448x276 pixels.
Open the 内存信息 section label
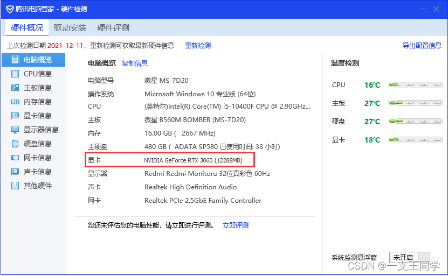click(38, 102)
